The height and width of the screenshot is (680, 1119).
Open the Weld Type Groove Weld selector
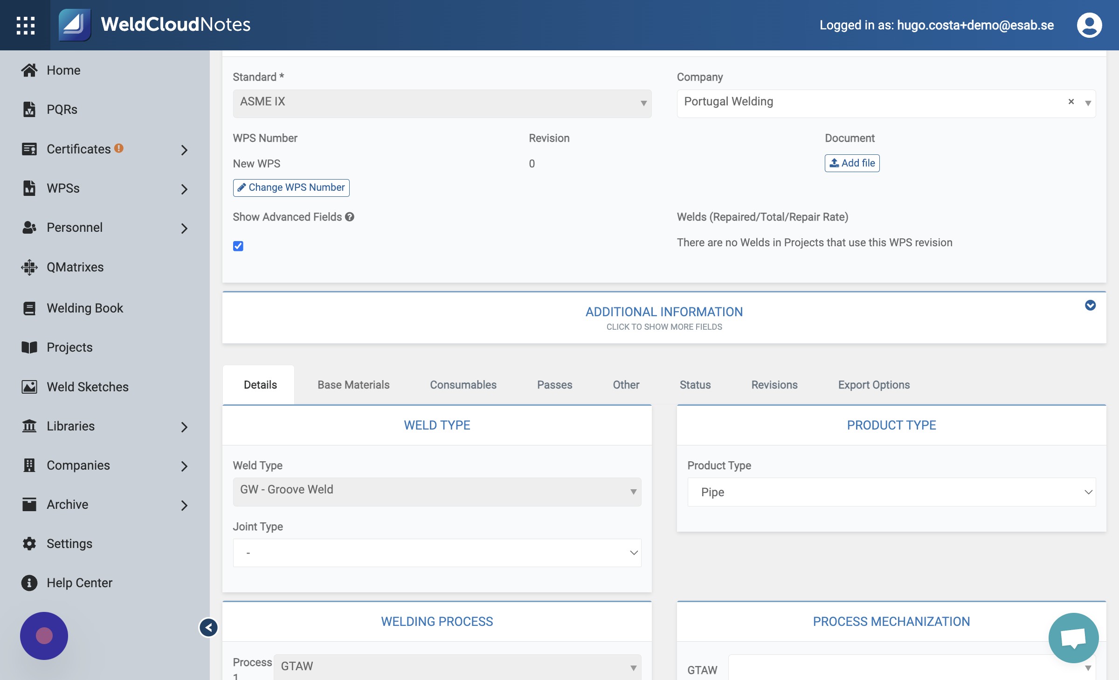pyautogui.click(x=437, y=492)
